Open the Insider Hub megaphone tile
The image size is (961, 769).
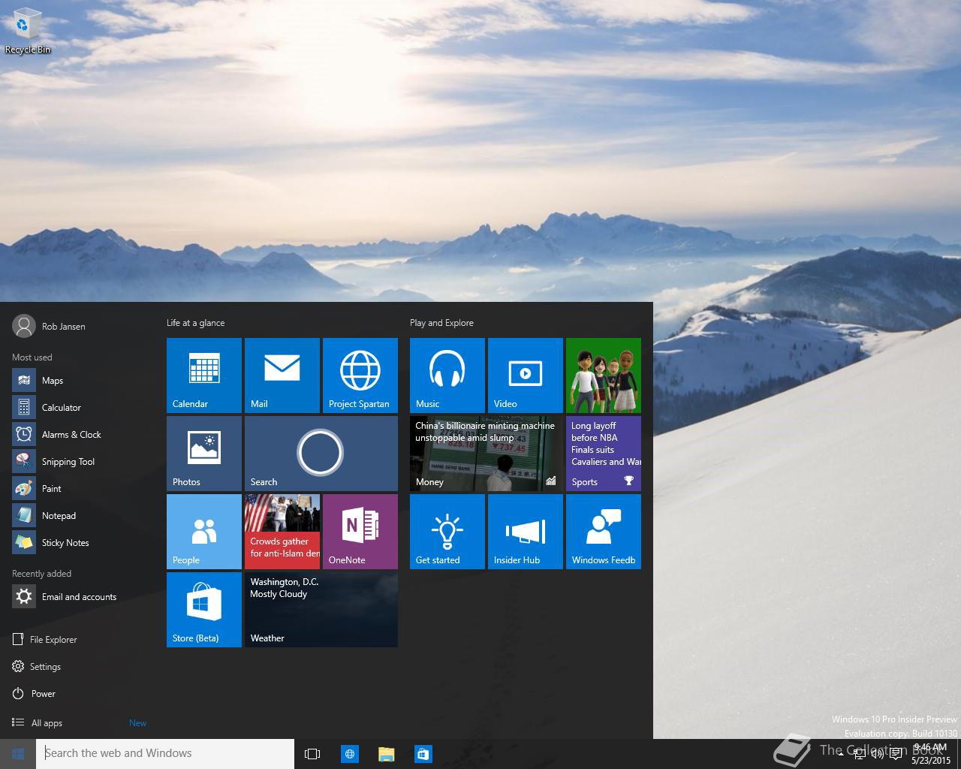[526, 532]
